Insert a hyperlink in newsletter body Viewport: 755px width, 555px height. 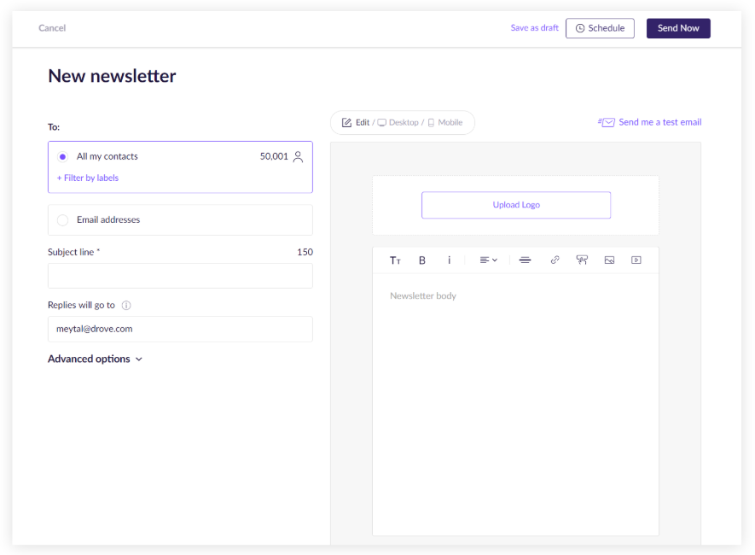point(555,260)
